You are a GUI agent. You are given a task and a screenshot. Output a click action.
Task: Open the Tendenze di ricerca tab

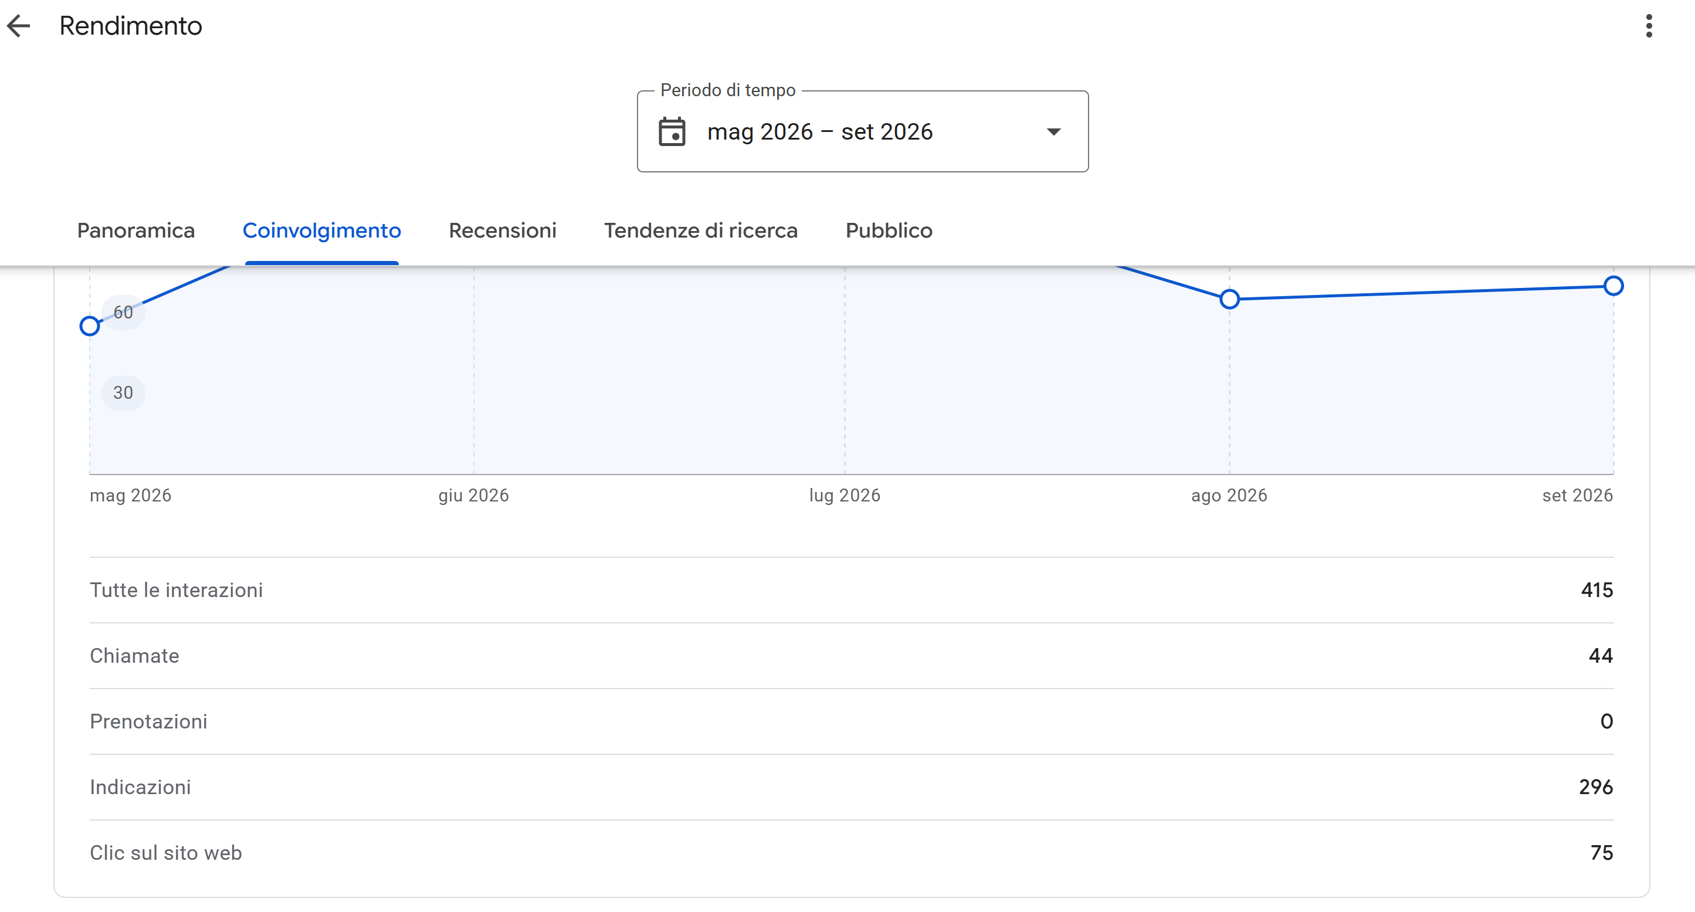(x=701, y=231)
